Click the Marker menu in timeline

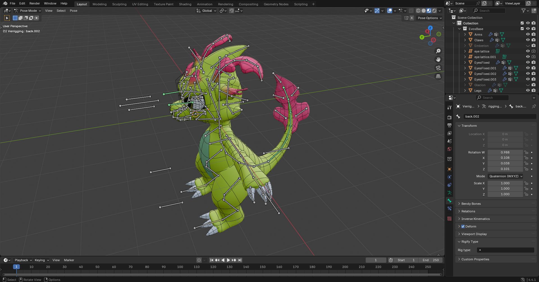coord(69,260)
